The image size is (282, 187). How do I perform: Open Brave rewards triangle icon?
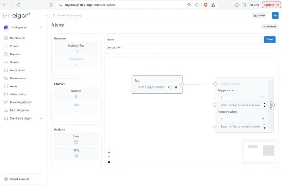[x=213, y=5]
